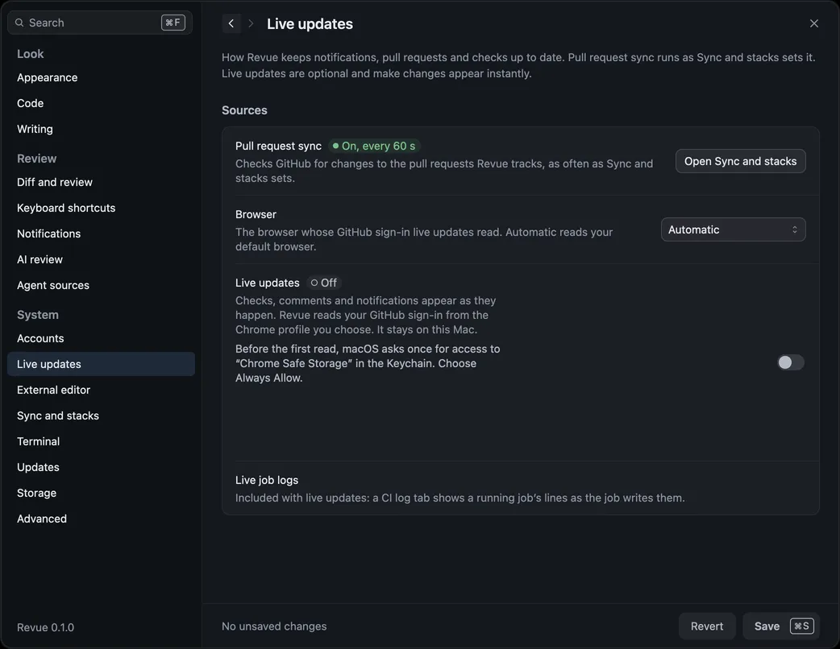840x649 pixels.
Task: Open the Appearance settings page
Action: point(101,77)
